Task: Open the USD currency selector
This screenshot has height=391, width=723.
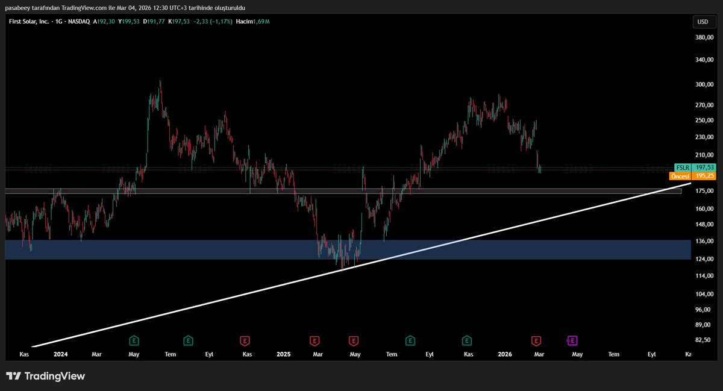Action: pos(703,22)
